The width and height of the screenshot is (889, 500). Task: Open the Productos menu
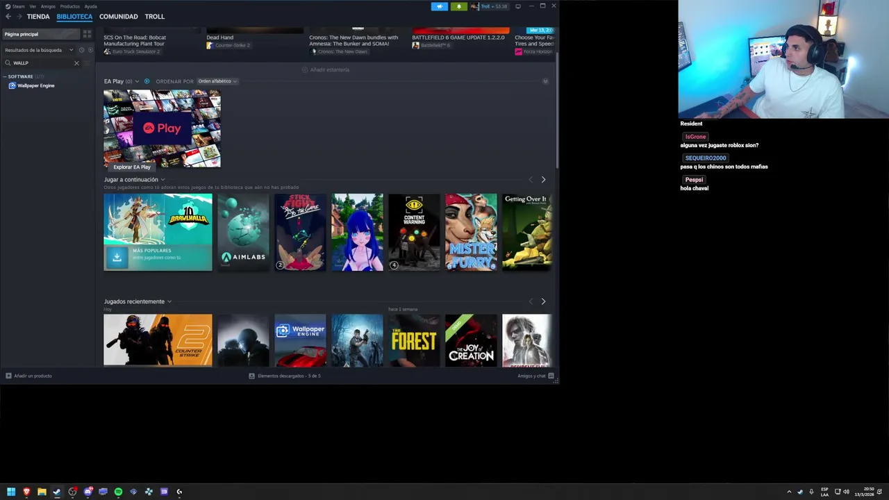[x=69, y=6]
